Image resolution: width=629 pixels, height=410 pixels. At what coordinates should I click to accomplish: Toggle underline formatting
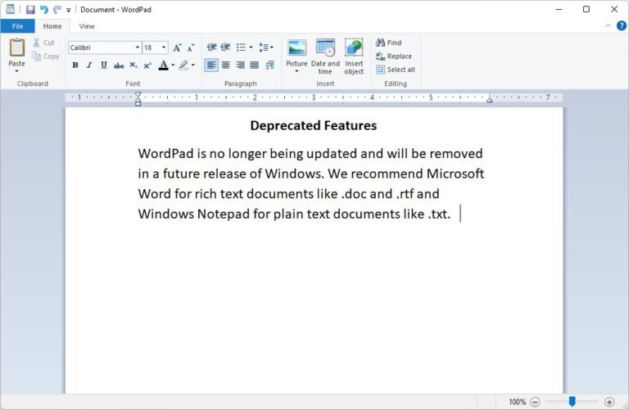[103, 65]
